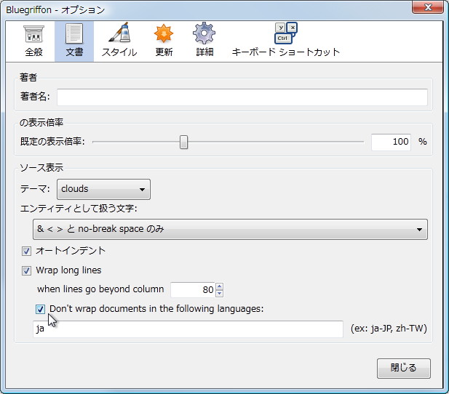
Task: Select the 文書 (Document) page icon
Action: 74,41
